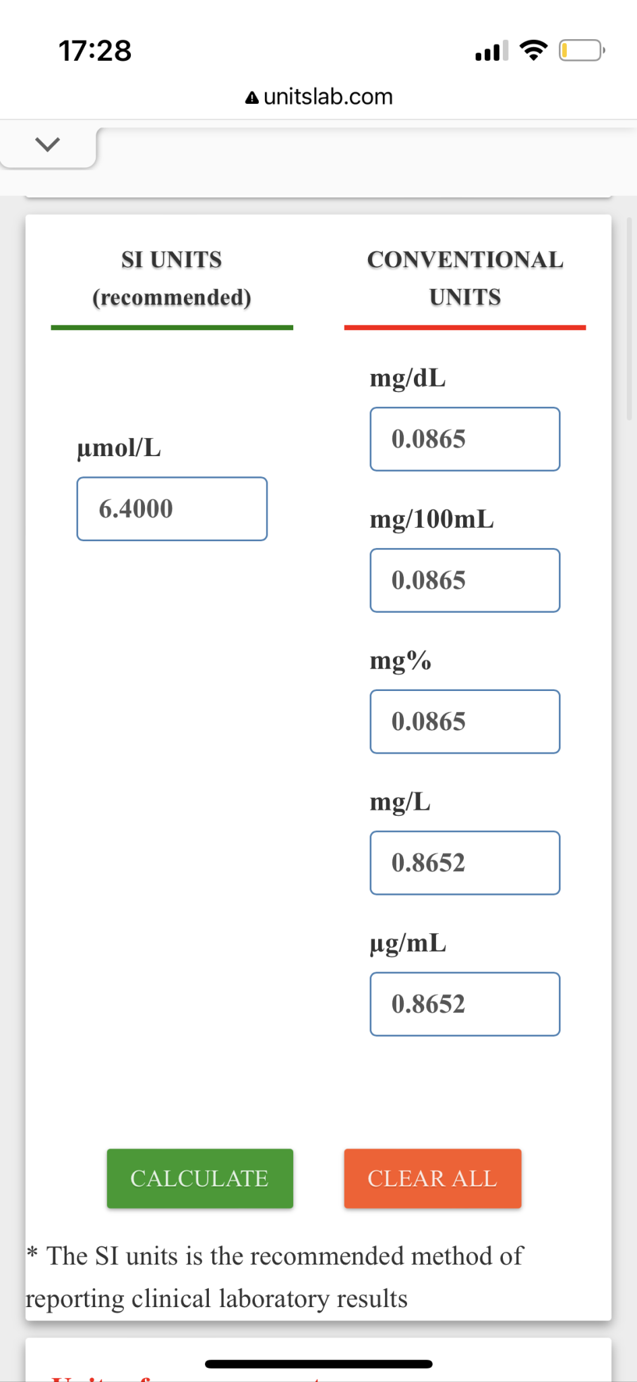
Task: Click into the mg% value field
Action: point(464,721)
